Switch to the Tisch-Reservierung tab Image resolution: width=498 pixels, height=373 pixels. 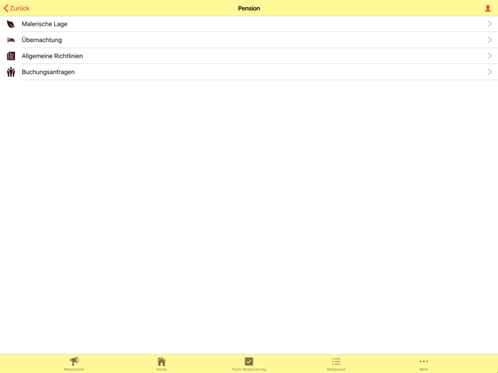coord(249,364)
